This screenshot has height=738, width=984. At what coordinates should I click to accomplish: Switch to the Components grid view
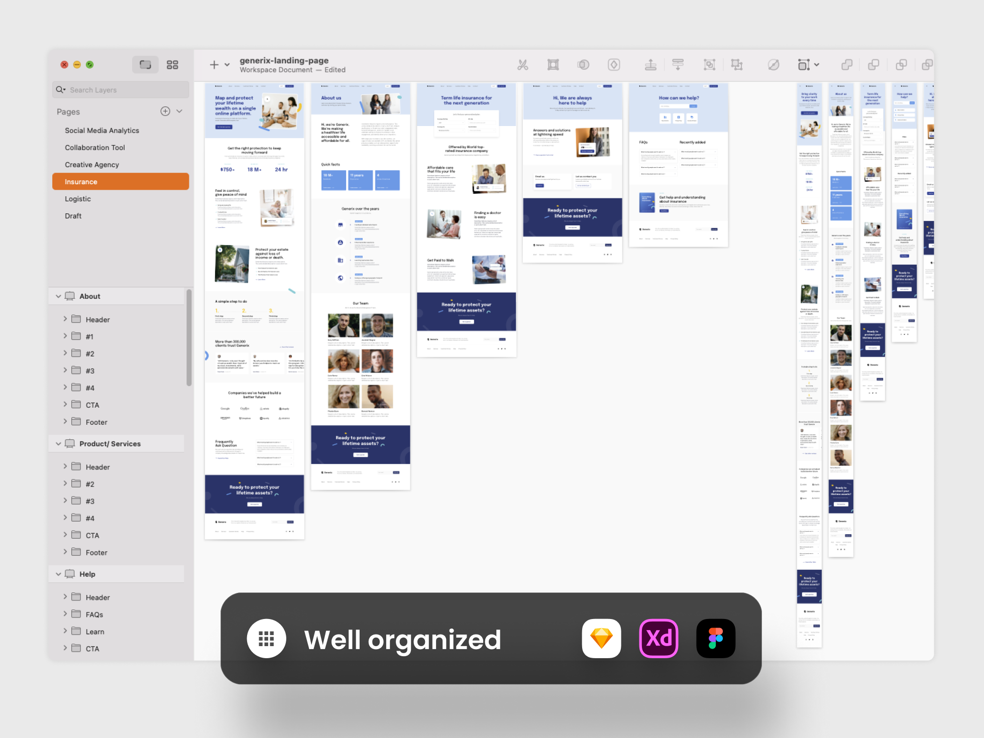coord(172,65)
